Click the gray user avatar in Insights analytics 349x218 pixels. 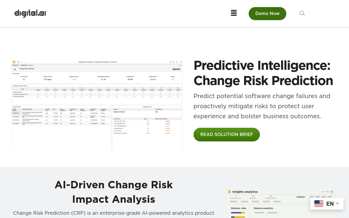(x=332, y=192)
